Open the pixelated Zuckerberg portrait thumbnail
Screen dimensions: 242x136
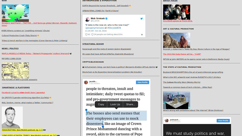(12, 117)
